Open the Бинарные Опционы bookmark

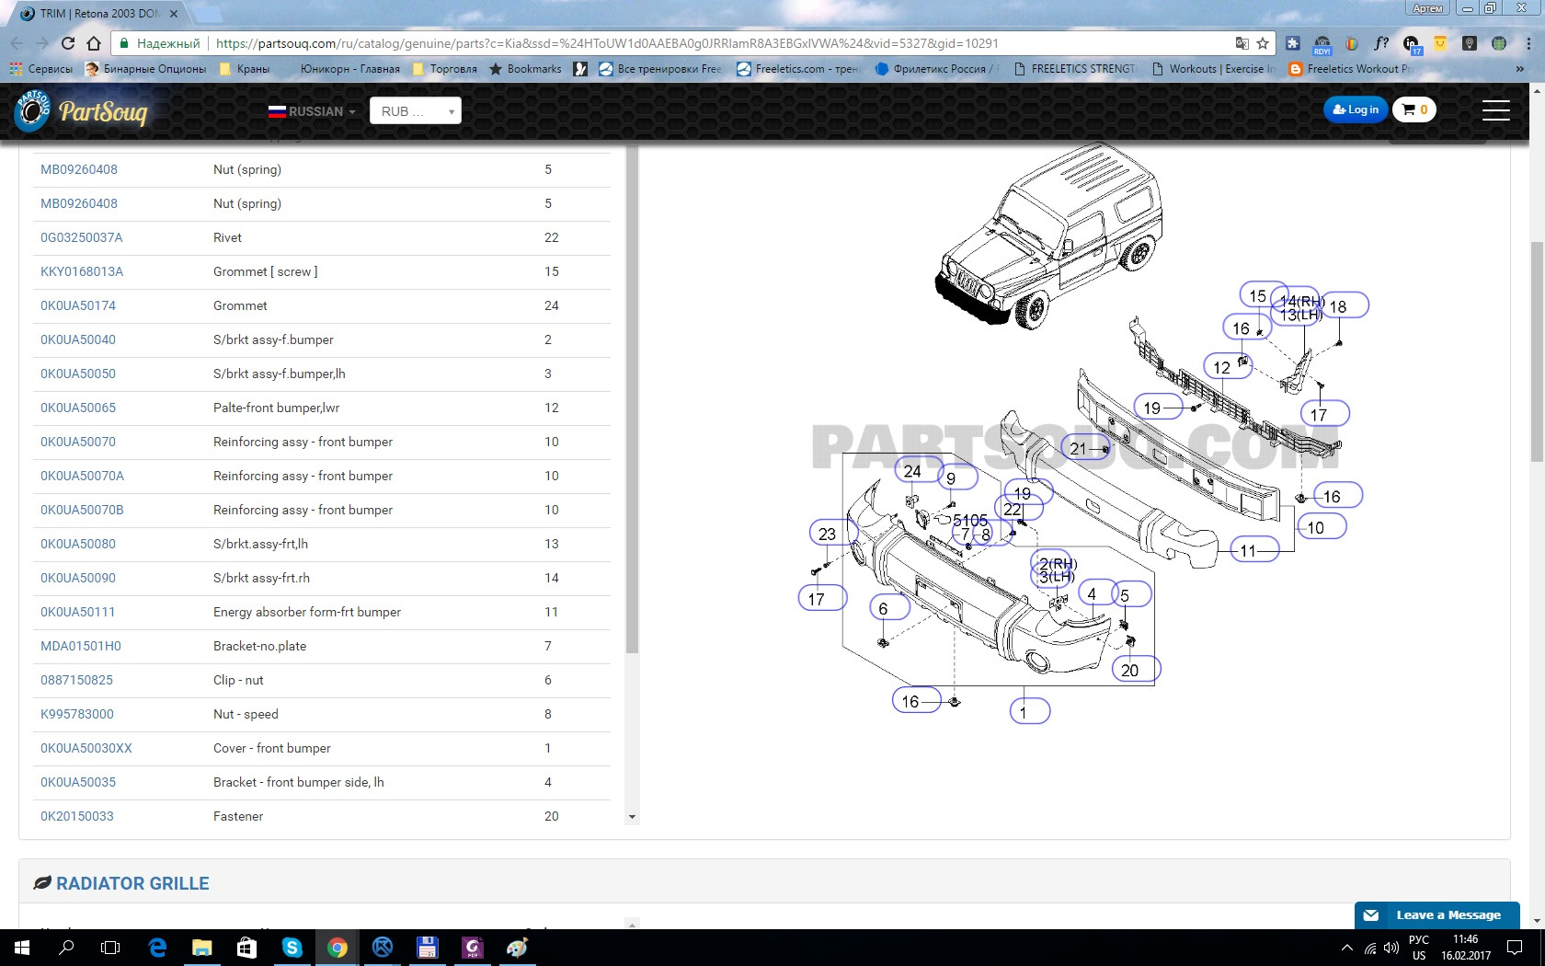pyautogui.click(x=145, y=69)
